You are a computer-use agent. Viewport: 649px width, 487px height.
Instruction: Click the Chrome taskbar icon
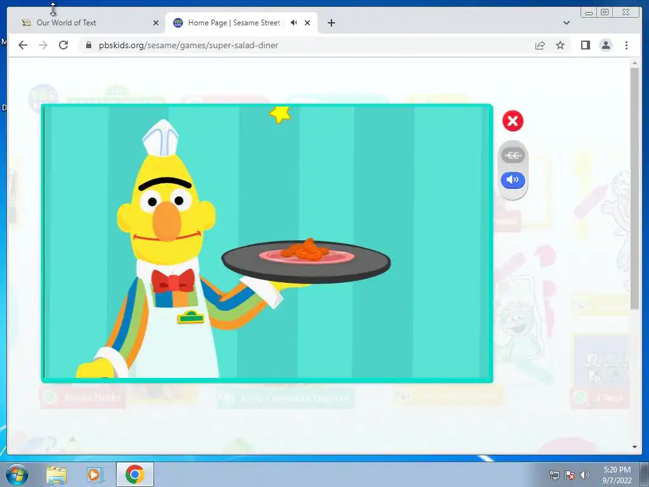tap(134, 474)
